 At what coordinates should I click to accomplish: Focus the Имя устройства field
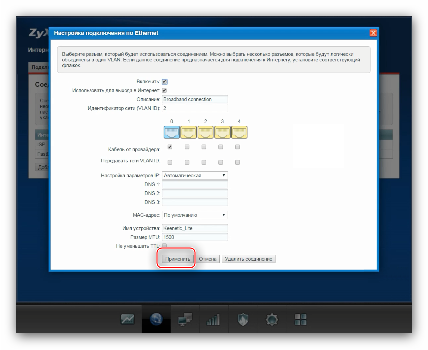(195, 228)
